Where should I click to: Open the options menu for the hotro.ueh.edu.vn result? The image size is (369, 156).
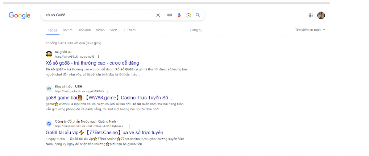(108, 91)
